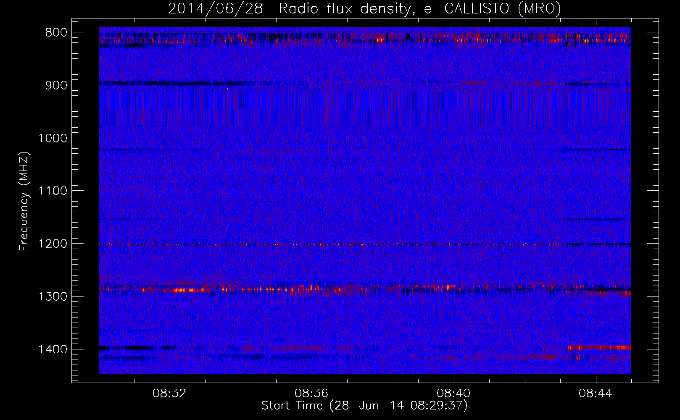Select the 1200 frequency axis label
This screenshot has width=680, height=420.
pos(53,244)
